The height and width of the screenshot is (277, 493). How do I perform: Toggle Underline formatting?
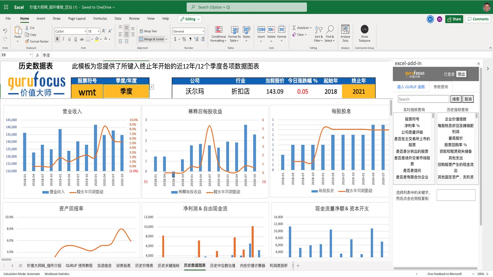pyautogui.click(x=69, y=39)
